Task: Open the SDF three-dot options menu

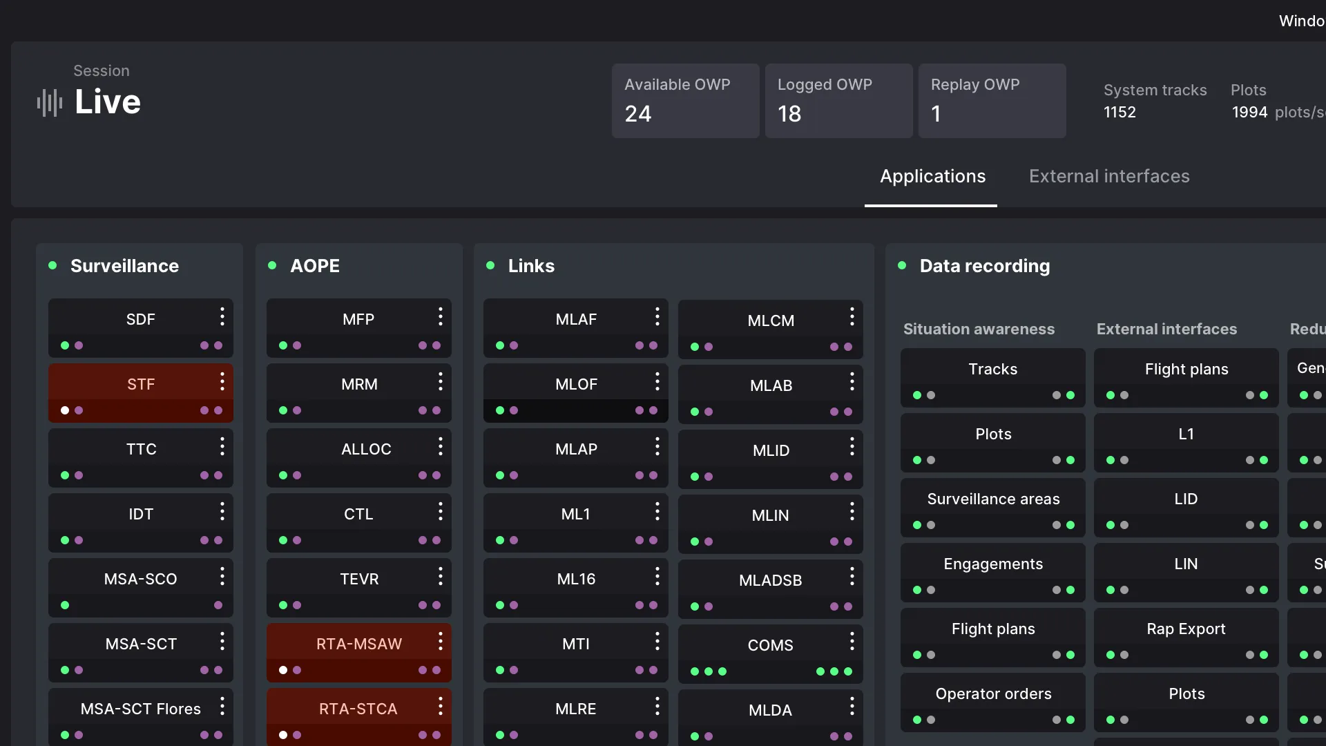Action: tap(222, 317)
